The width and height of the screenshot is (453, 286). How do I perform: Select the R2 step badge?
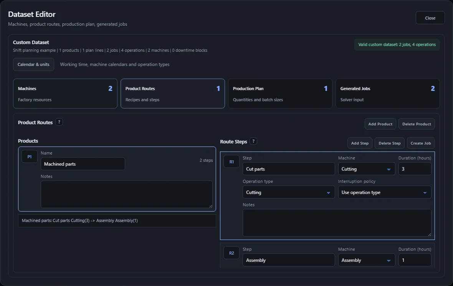[231, 253]
